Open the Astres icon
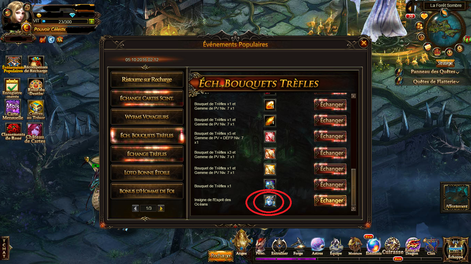471x264 pixels. (x=317, y=246)
